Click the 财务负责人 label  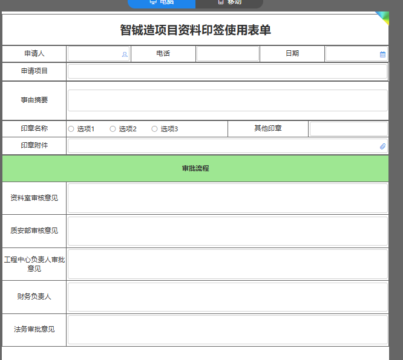tap(34, 296)
